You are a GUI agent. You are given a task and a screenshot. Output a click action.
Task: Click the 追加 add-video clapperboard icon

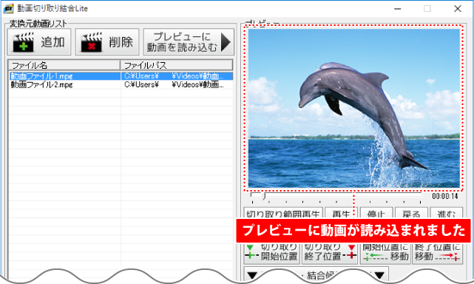[x=23, y=42]
